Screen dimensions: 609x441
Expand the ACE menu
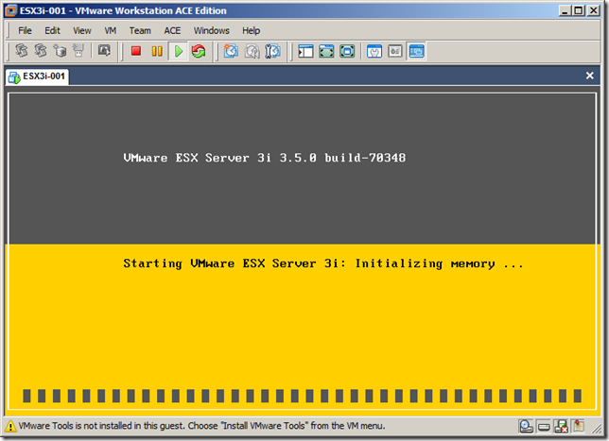(x=172, y=30)
